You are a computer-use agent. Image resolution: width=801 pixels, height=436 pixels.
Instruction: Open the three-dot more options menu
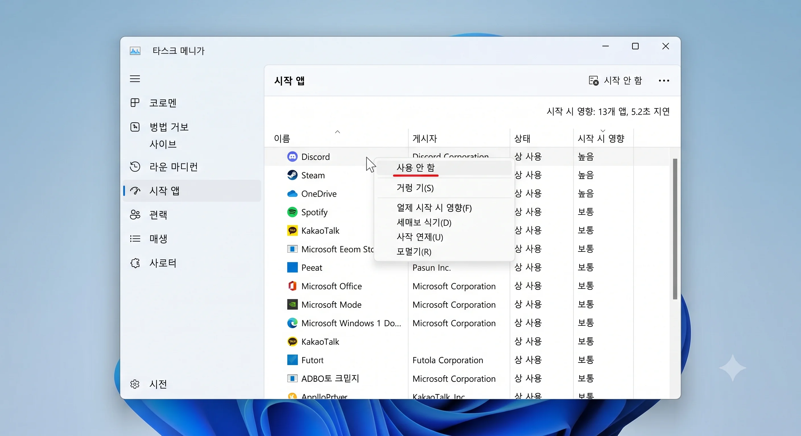664,81
